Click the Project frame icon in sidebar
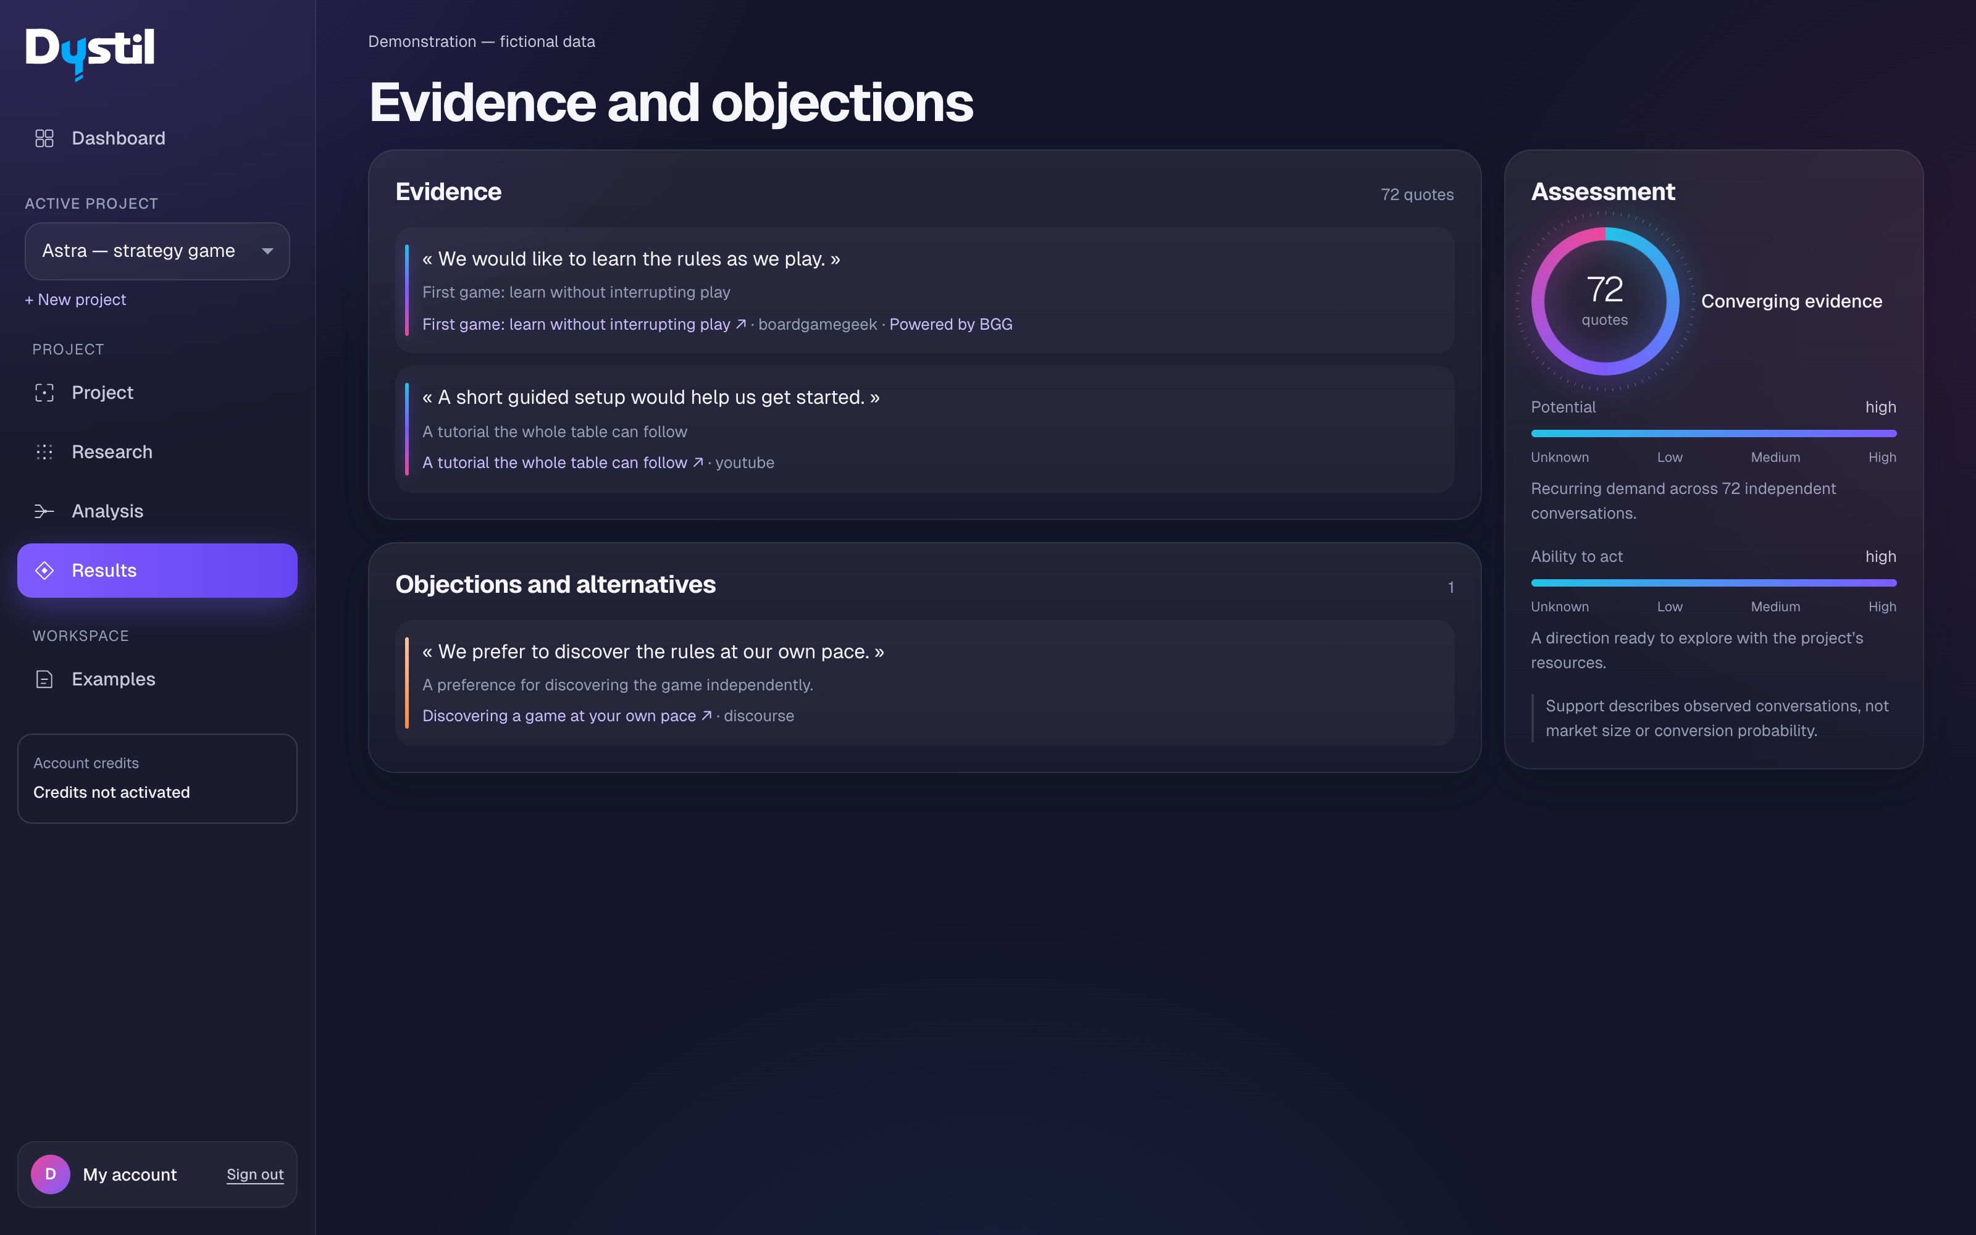 44,393
